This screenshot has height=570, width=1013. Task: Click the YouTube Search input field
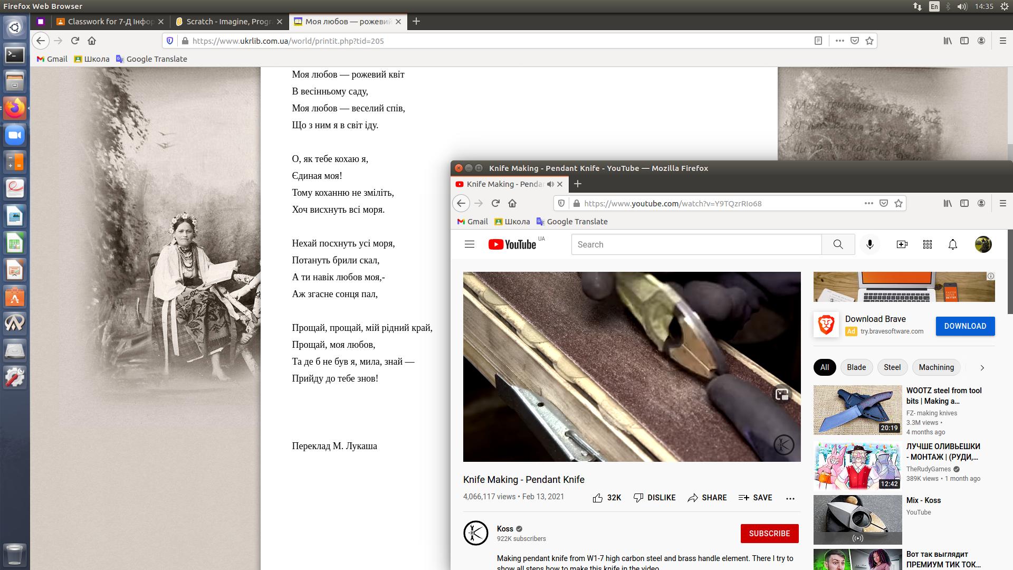[696, 244]
